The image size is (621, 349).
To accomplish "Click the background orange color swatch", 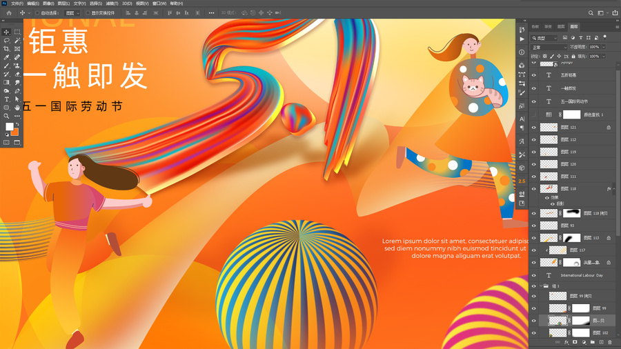I will 15,132.
